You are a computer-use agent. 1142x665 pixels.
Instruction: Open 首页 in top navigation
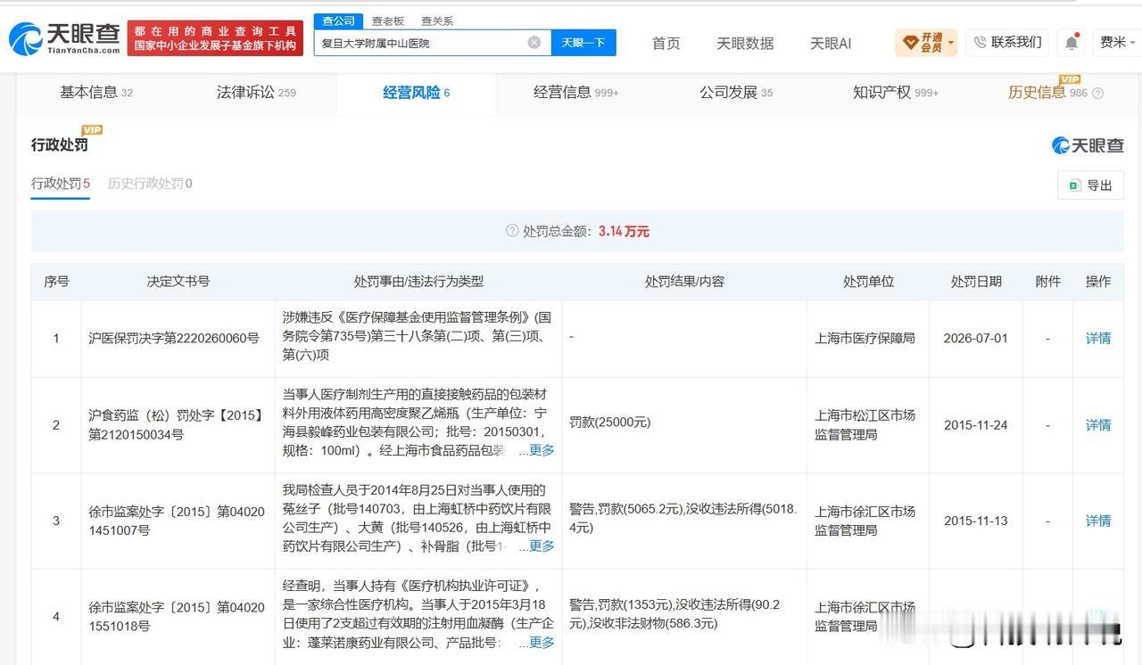click(666, 43)
